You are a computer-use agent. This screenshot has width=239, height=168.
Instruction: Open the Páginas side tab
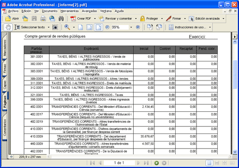(5, 102)
